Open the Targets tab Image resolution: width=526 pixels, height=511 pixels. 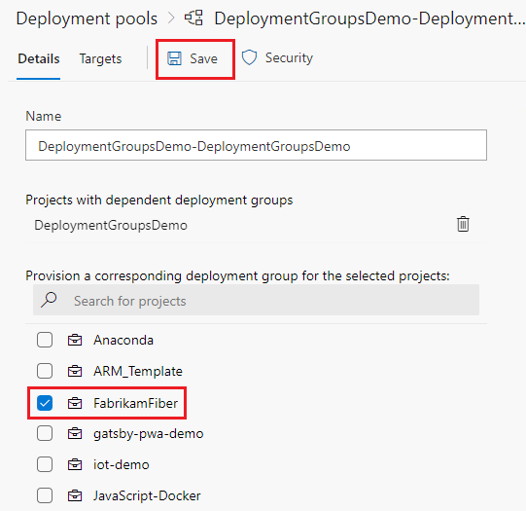100,58
